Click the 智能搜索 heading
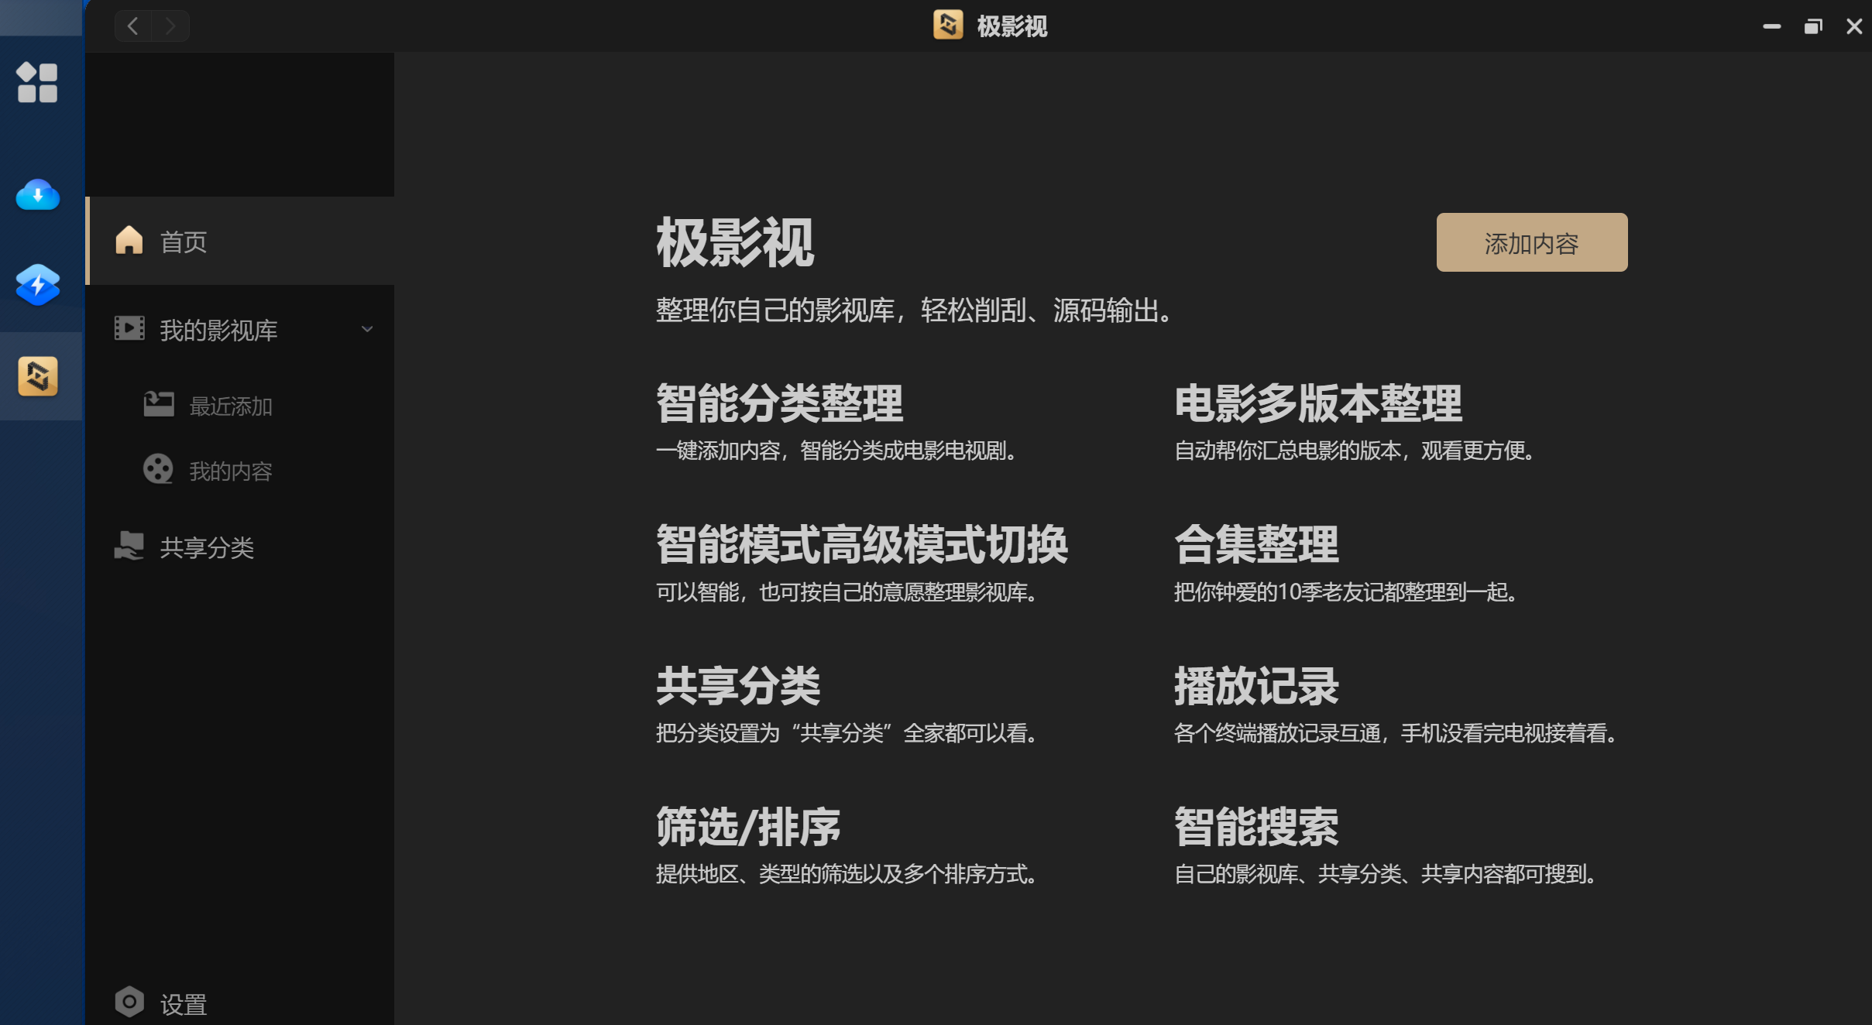 [x=1255, y=827]
